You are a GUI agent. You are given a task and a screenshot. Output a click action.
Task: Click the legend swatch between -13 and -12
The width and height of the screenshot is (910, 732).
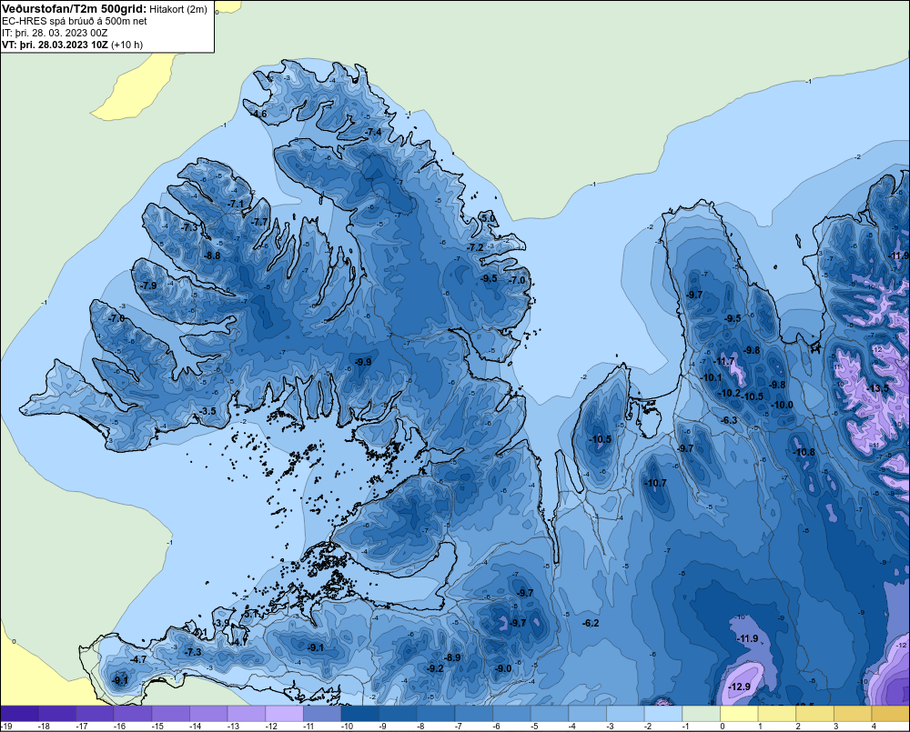(x=247, y=714)
